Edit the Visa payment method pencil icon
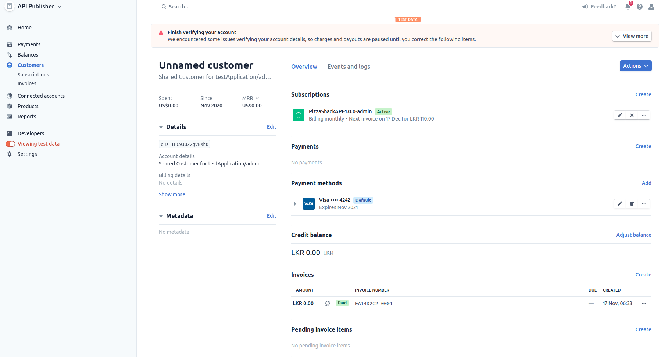The width and height of the screenshot is (672, 357). click(620, 204)
